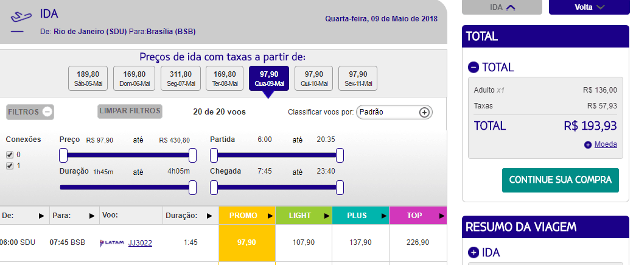Open flight JJ3022 details link
Image resolution: width=636 pixels, height=265 pixels.
click(140, 243)
